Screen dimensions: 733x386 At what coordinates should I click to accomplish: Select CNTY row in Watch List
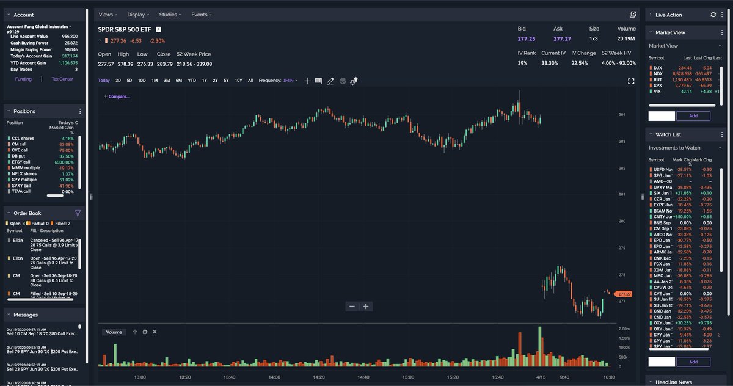click(x=683, y=217)
